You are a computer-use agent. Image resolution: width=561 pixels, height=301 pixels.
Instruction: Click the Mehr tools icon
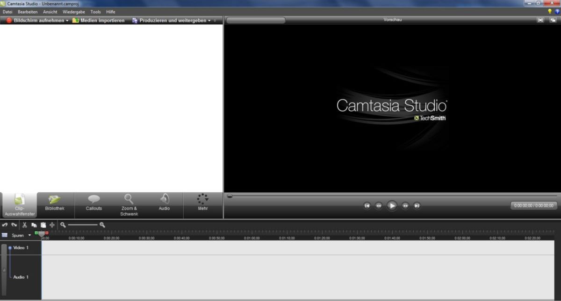click(x=203, y=204)
